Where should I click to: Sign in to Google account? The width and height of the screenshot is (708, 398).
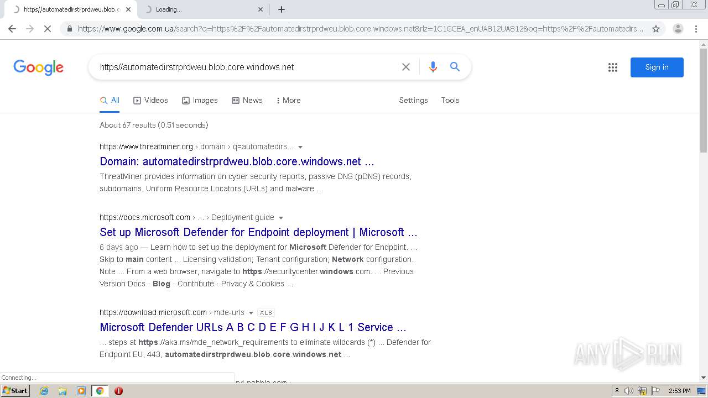click(657, 67)
